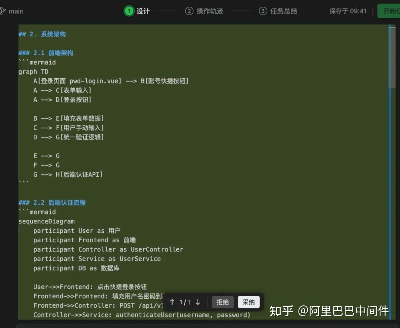The height and width of the screenshot is (328, 400).
Task: Click the 拒绝 button to reject changes
Action: (x=222, y=302)
